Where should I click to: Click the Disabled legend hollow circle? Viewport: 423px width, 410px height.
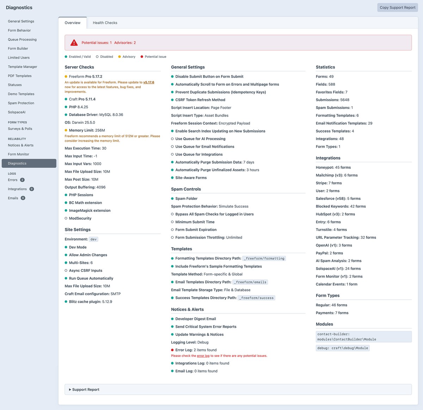[97, 56]
